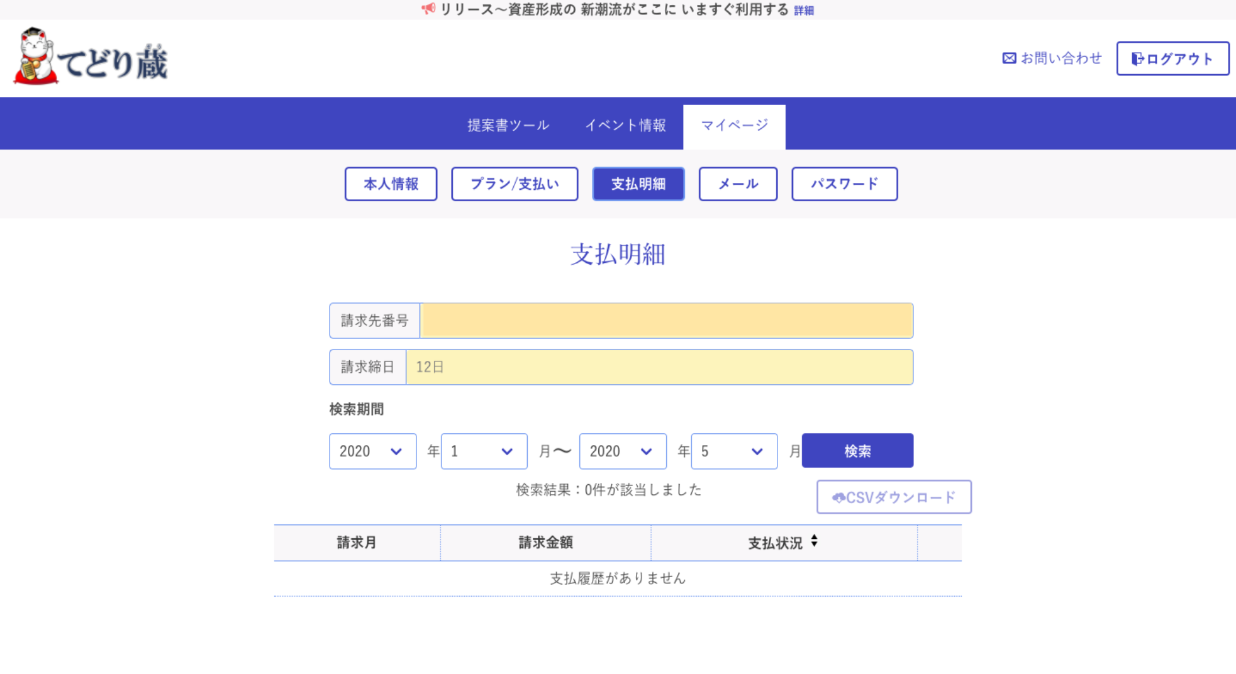1236x674 pixels.
Task: Expand the start year dropdown
Action: 372,451
